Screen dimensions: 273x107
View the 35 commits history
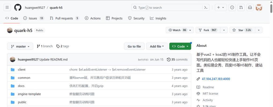point(177,59)
